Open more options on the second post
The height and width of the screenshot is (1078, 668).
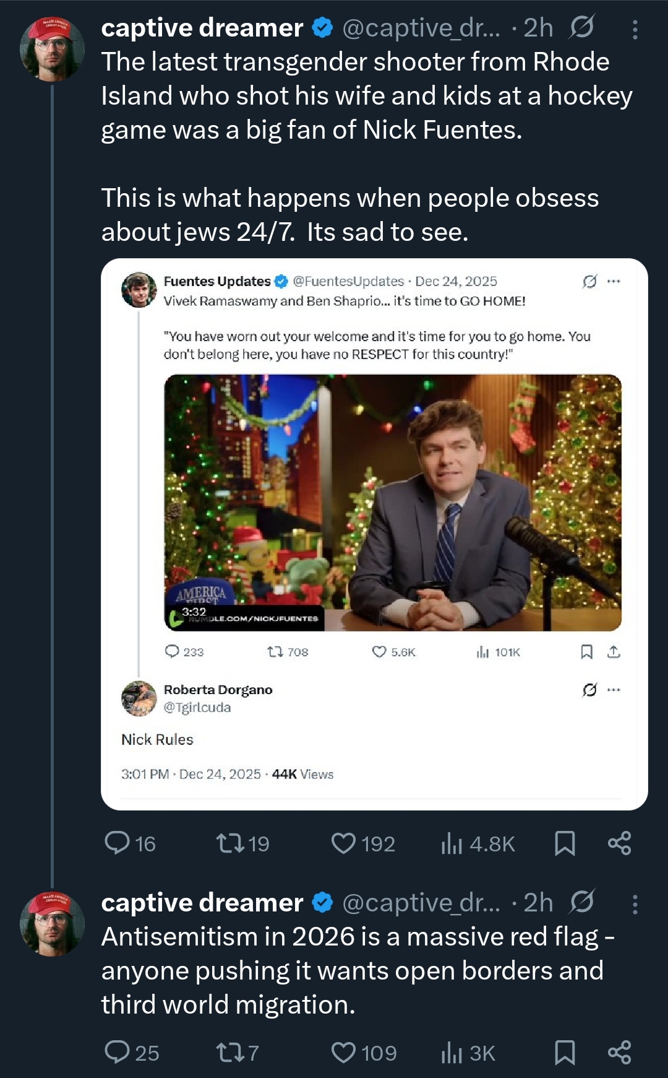pyautogui.click(x=635, y=905)
